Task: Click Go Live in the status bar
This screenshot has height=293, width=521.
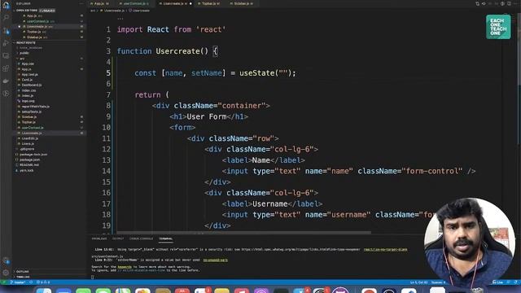Action: 497,282
